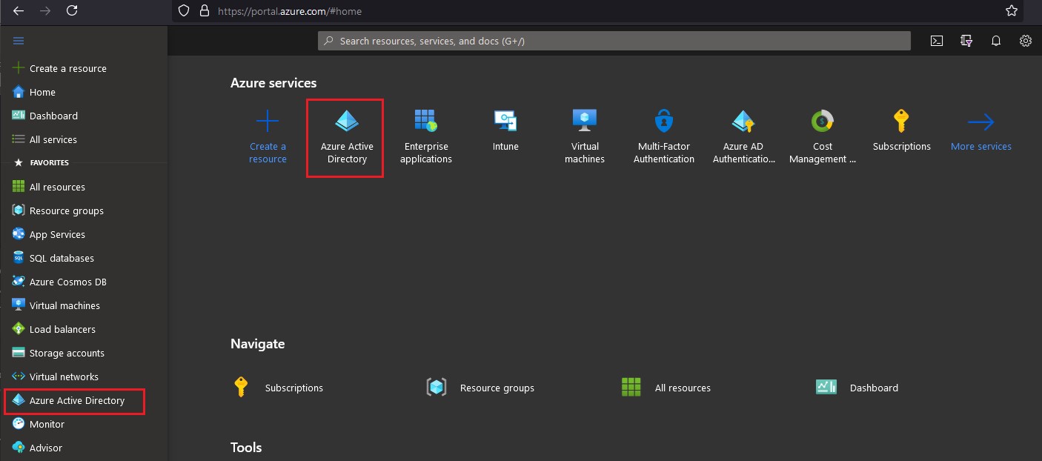Bookmark this page with the star icon
This screenshot has width=1042, height=461.
click(1012, 11)
